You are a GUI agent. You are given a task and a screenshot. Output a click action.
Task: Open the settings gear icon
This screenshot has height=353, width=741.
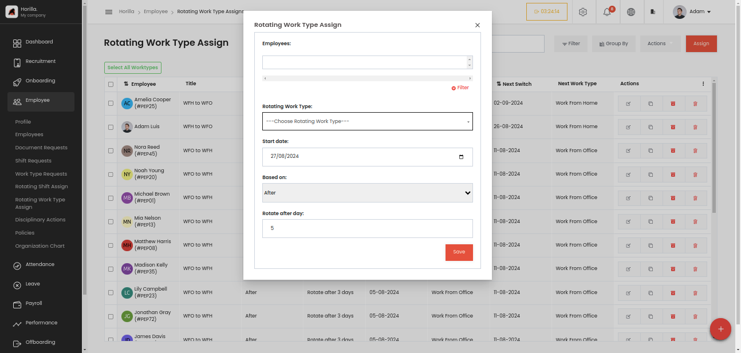tap(583, 12)
